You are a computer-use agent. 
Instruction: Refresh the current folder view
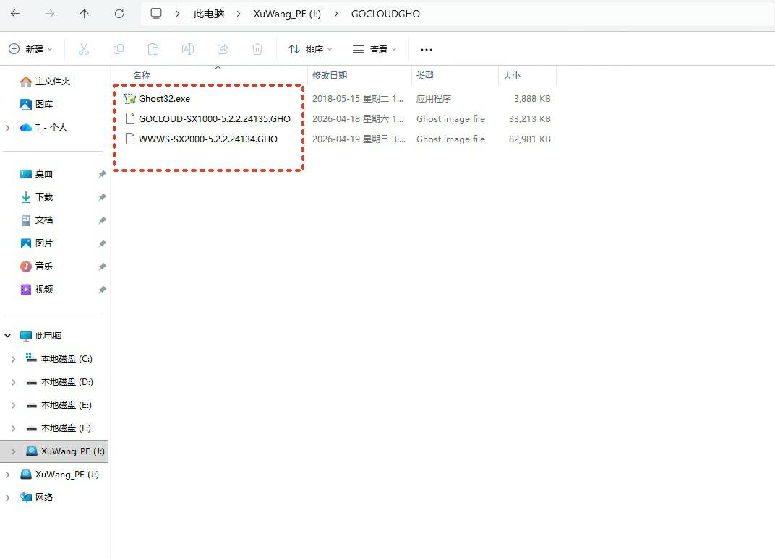click(119, 14)
